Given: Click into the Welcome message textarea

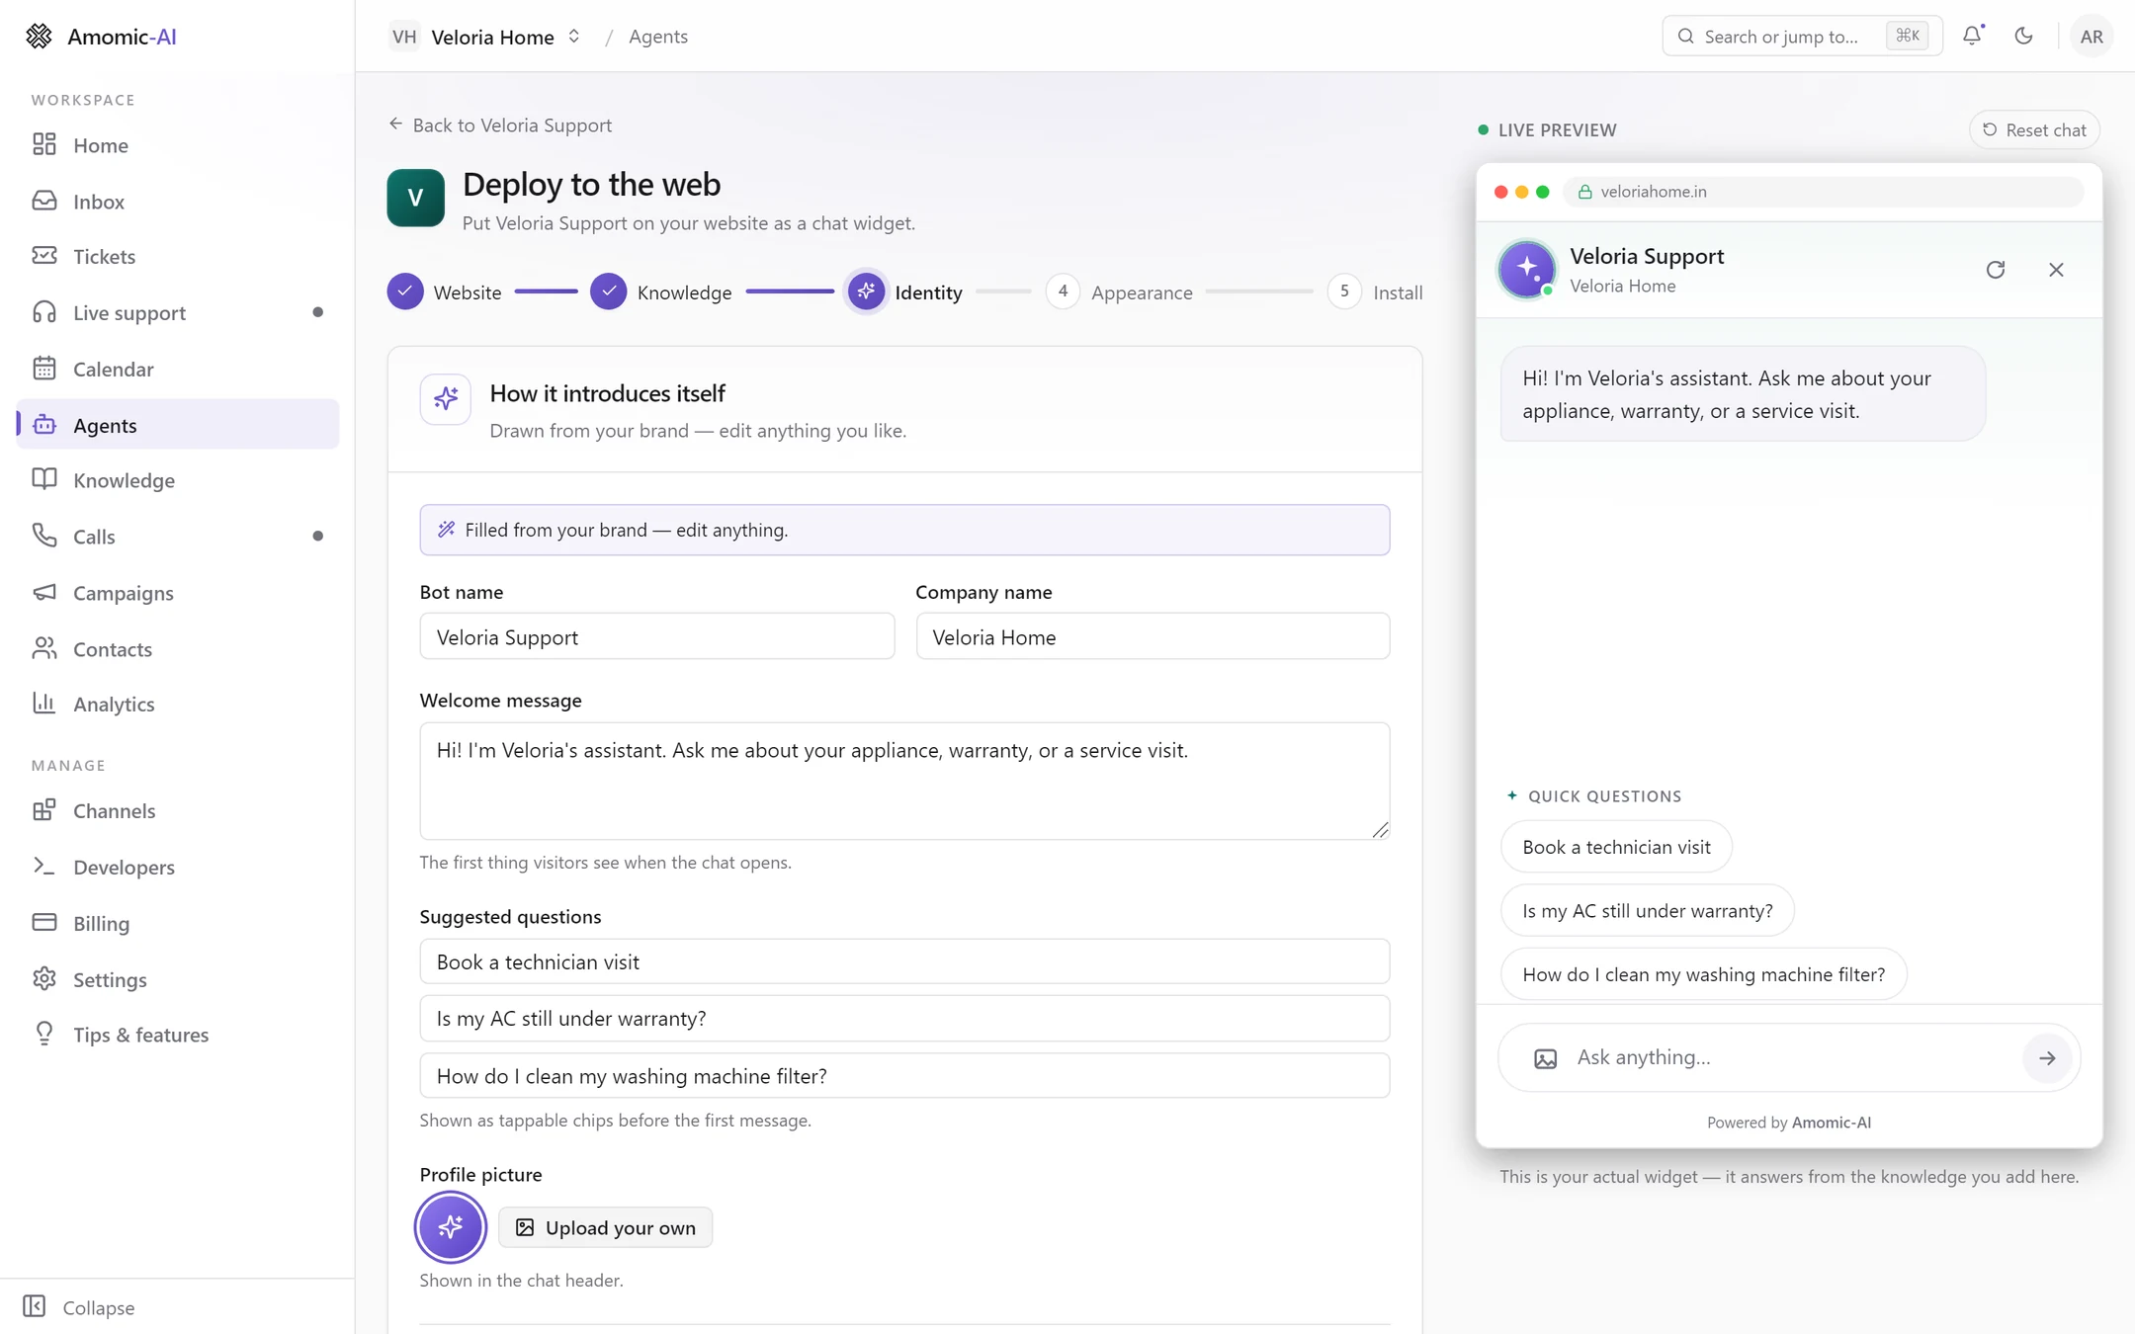Looking at the screenshot, I should (x=904, y=781).
